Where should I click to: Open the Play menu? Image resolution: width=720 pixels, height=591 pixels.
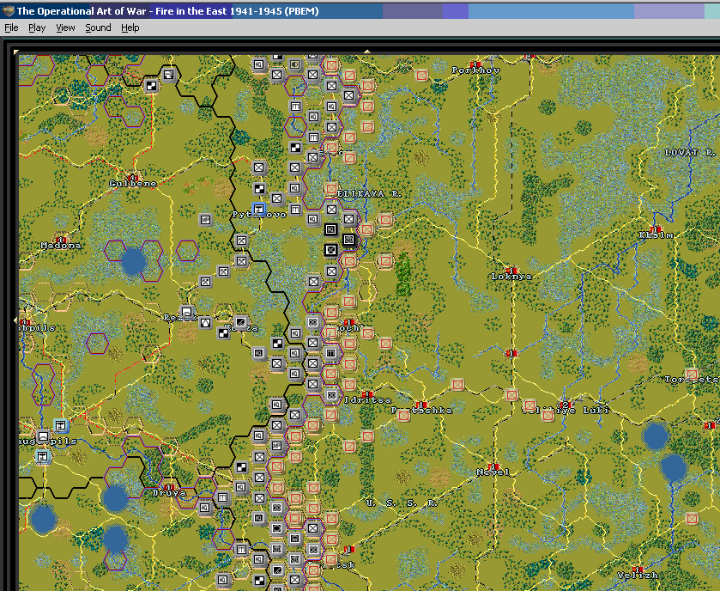37,27
